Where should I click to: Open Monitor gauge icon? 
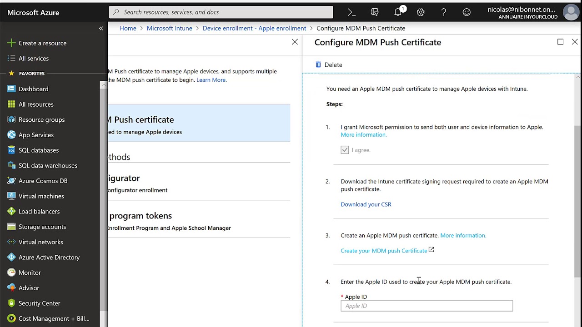(x=11, y=272)
